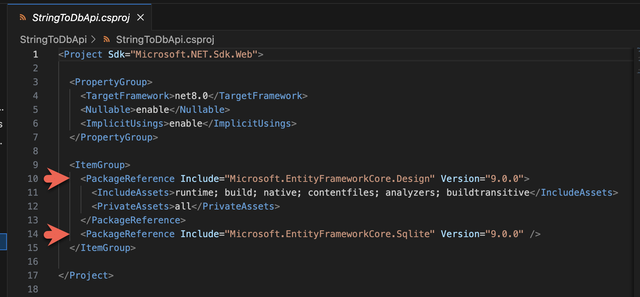
Task: Click the closing PropertyGroup tag
Action: point(114,137)
